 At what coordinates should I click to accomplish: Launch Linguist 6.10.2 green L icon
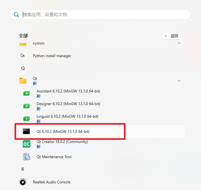(27, 119)
